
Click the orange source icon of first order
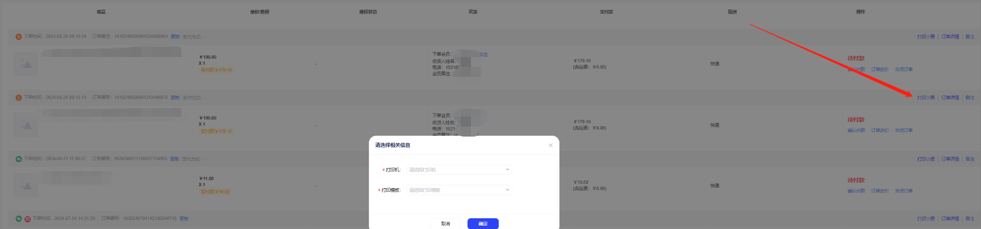click(18, 37)
